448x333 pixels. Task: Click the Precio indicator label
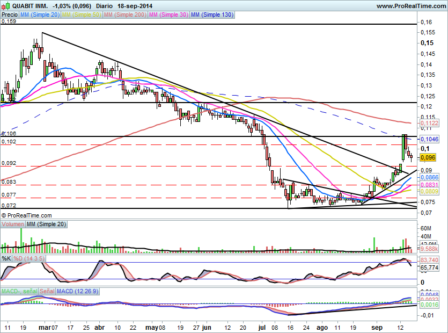pos(8,15)
